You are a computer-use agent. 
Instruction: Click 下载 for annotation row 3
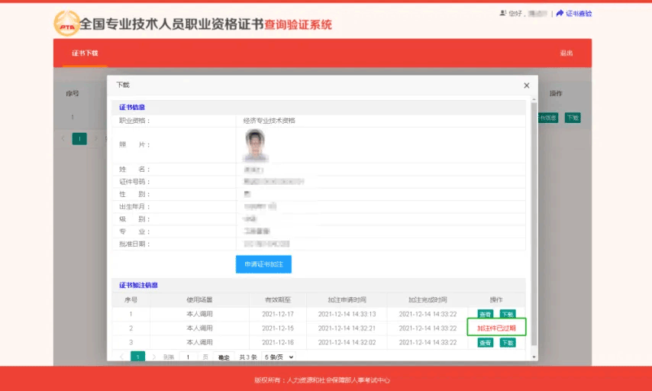[x=507, y=343]
